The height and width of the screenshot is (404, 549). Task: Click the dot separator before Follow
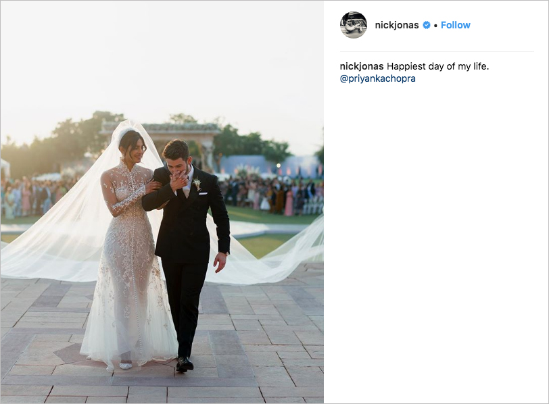pyautogui.click(x=435, y=26)
